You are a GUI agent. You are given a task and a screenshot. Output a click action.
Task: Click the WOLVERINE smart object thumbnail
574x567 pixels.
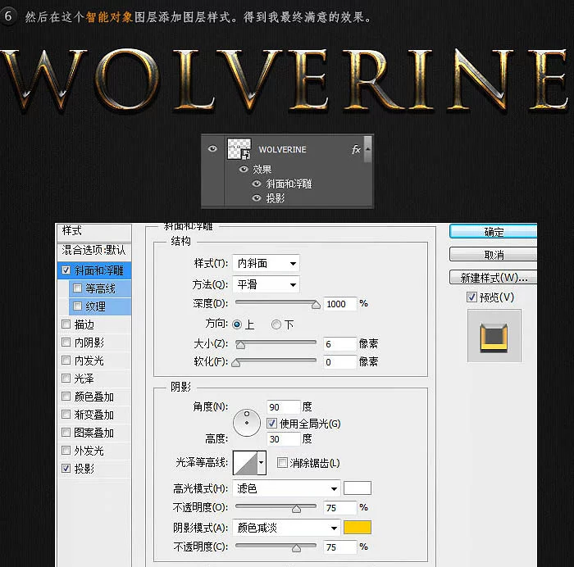tap(239, 148)
